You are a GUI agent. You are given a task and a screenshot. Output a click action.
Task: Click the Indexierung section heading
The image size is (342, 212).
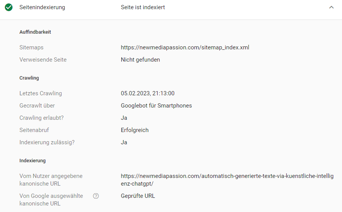point(33,160)
